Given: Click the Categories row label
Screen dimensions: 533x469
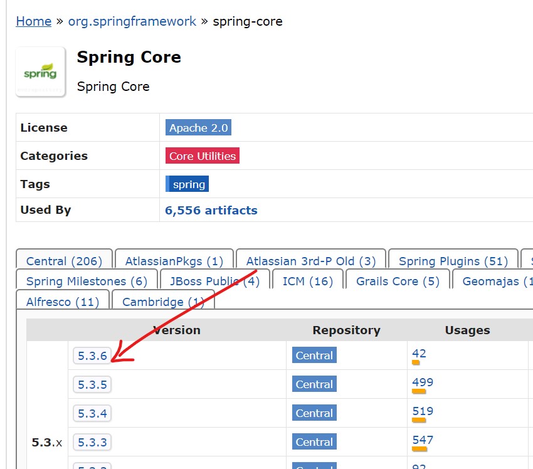Looking at the screenshot, I should click(x=54, y=155).
